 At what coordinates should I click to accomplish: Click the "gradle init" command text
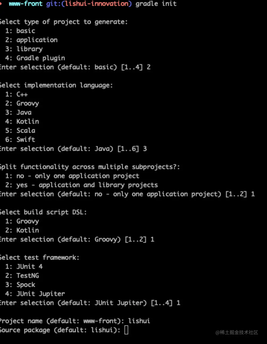[156, 4]
